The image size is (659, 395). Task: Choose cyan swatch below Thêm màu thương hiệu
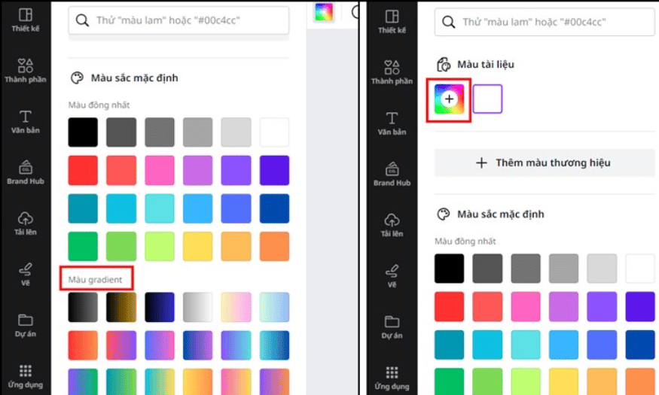[x=487, y=345]
